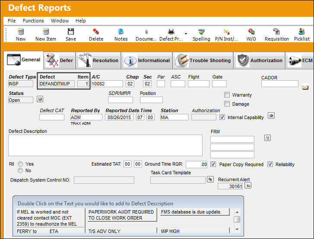Click the Task Card Template lookup icon
The height and width of the screenshot is (239, 314).
point(210,179)
